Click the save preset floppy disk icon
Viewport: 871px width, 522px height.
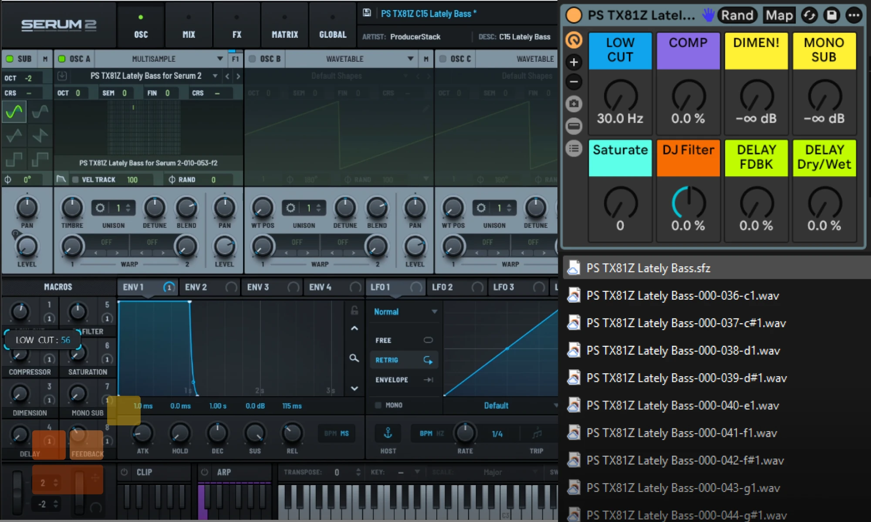tap(367, 13)
